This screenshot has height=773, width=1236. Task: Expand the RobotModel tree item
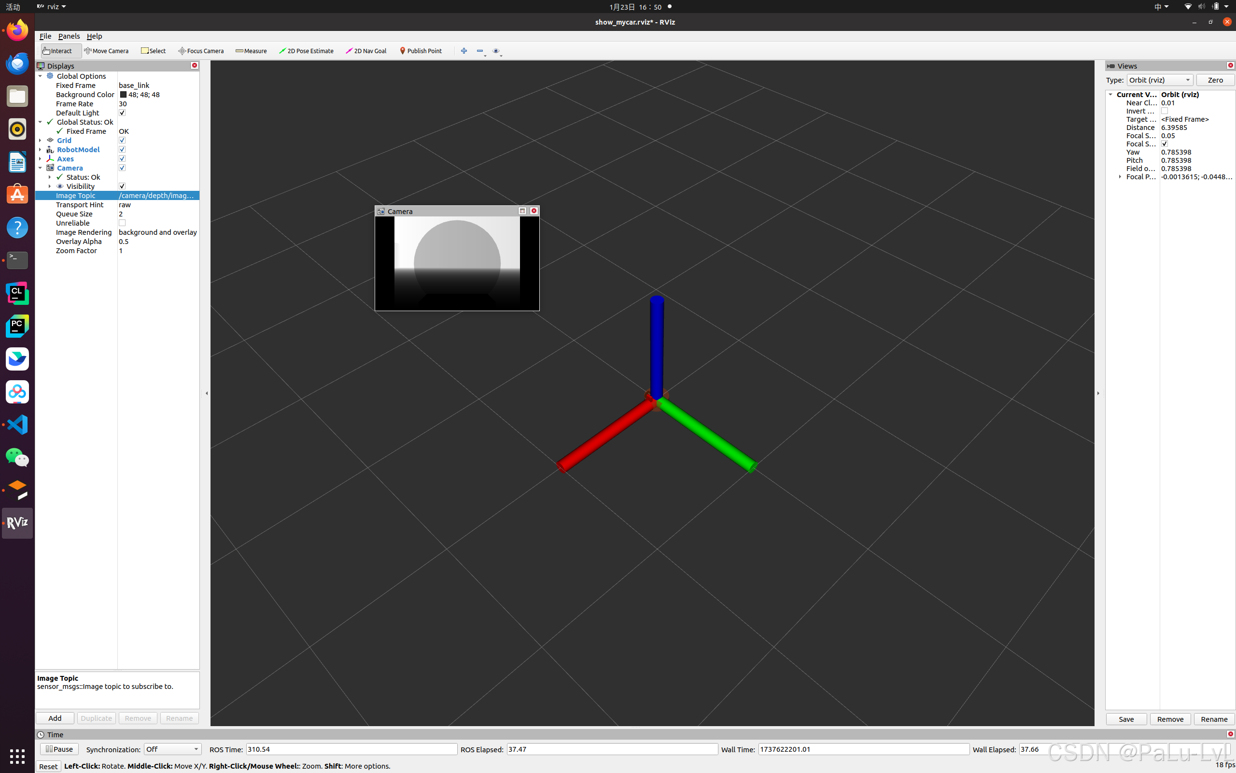pos(40,149)
